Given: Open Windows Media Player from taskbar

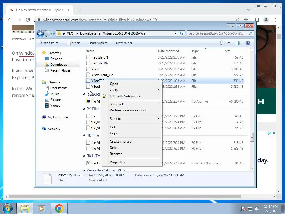Looking at the screenshot, I should pyautogui.click(x=41, y=208).
